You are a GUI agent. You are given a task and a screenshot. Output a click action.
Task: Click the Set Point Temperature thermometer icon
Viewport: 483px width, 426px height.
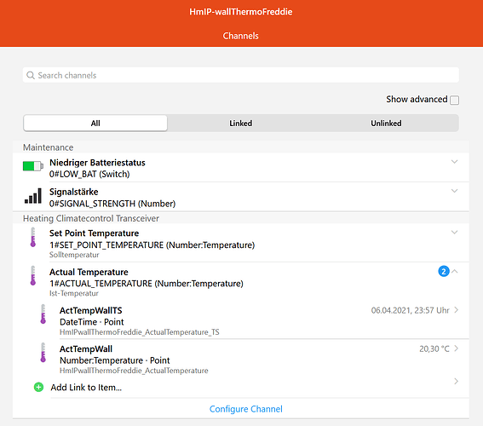coord(33,237)
